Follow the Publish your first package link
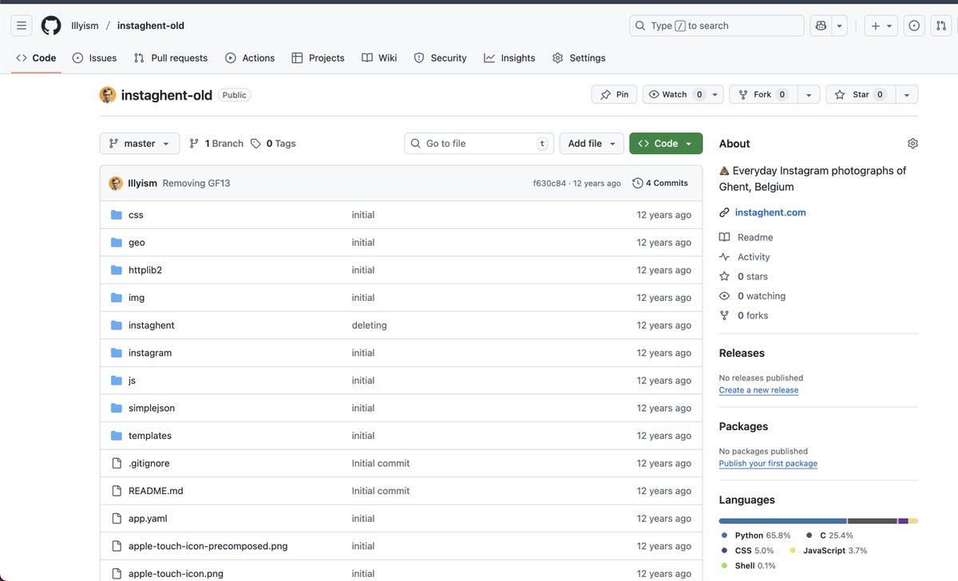The image size is (958, 581). click(768, 464)
